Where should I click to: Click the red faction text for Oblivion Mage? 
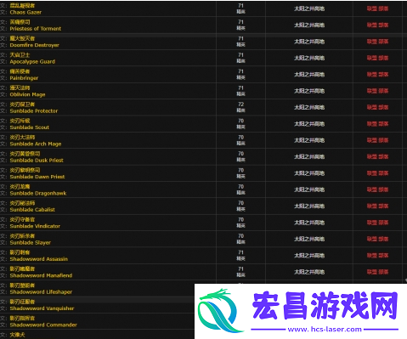377,91
